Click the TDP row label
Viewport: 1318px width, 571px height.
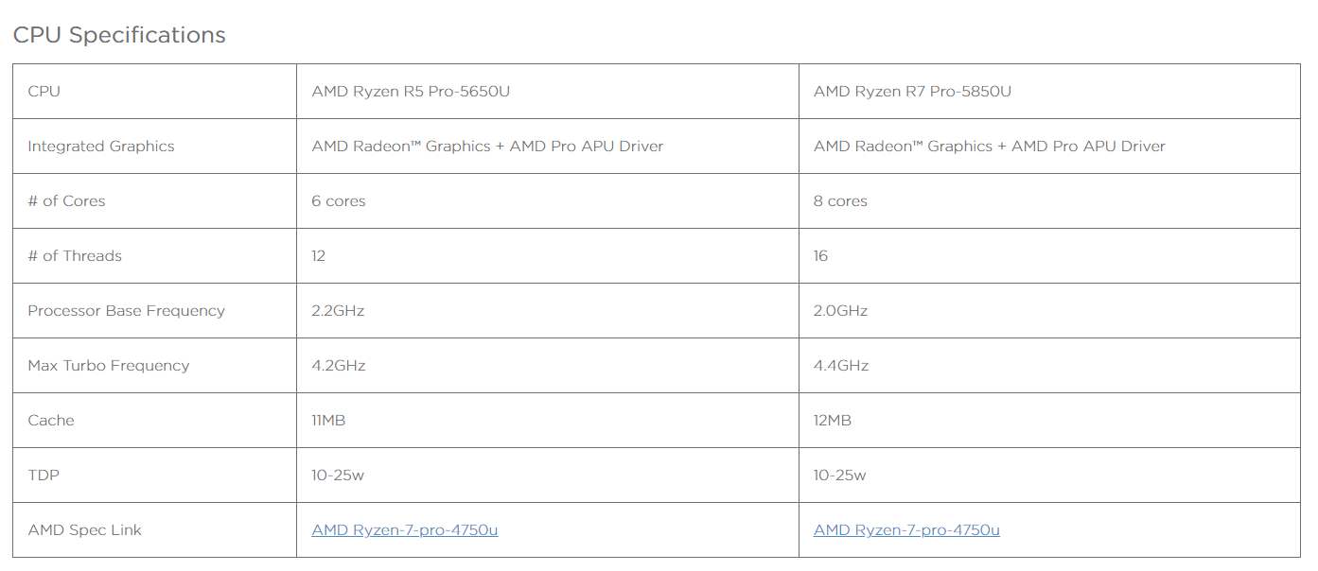44,476
